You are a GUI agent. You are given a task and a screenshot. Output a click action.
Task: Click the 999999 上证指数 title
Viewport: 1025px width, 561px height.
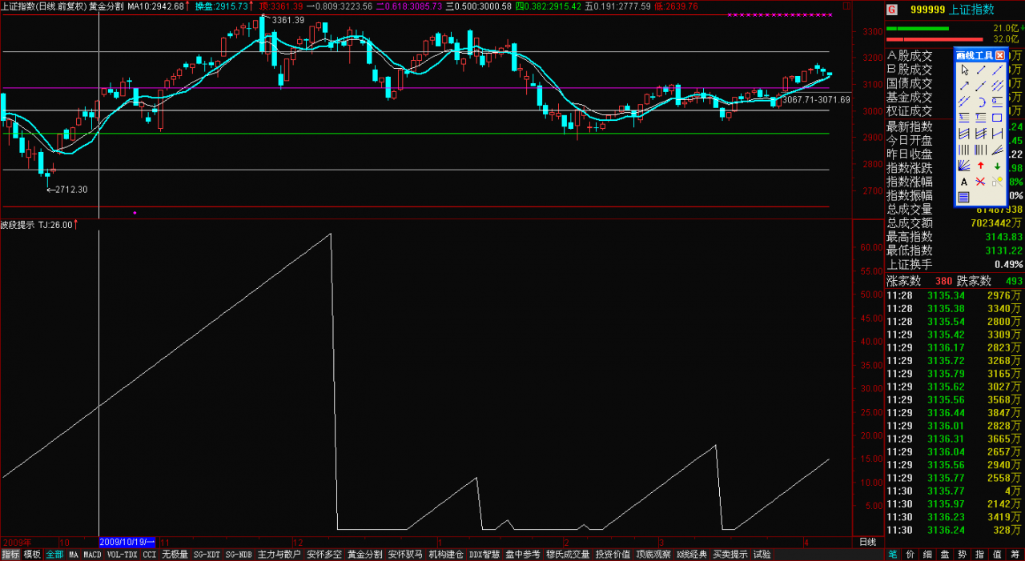coord(949,10)
